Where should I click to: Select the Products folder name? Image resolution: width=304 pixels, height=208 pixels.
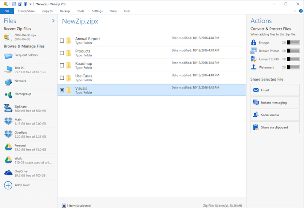coord(83,51)
